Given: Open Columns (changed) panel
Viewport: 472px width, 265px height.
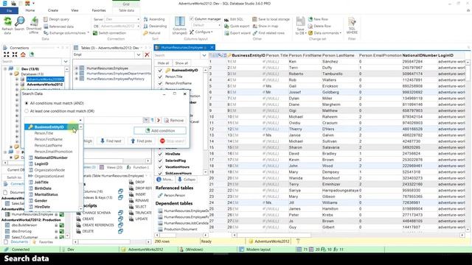Looking at the screenshot, I should pyautogui.click(x=180, y=26).
